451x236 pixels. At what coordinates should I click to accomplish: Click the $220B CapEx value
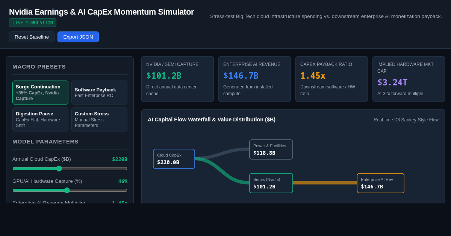120,159
